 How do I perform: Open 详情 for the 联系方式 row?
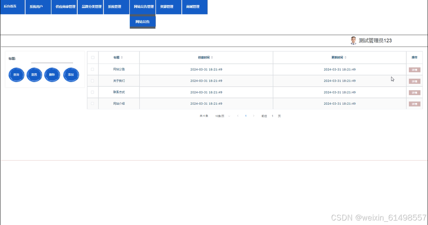(x=414, y=93)
